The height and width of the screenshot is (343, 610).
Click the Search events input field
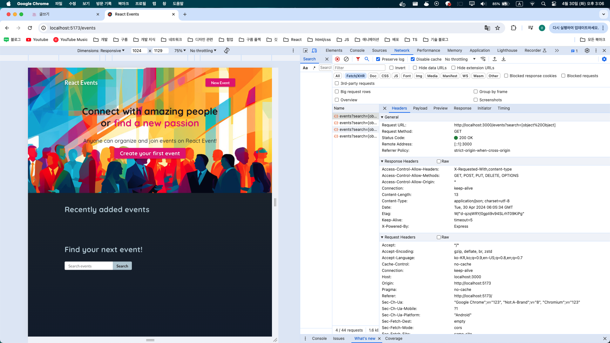(89, 266)
